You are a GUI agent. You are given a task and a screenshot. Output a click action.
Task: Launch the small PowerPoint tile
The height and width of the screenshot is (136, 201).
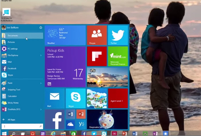81,114
